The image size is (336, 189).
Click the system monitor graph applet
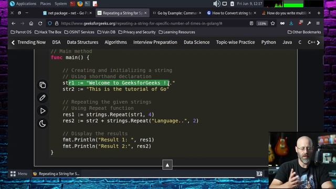click(x=293, y=4)
